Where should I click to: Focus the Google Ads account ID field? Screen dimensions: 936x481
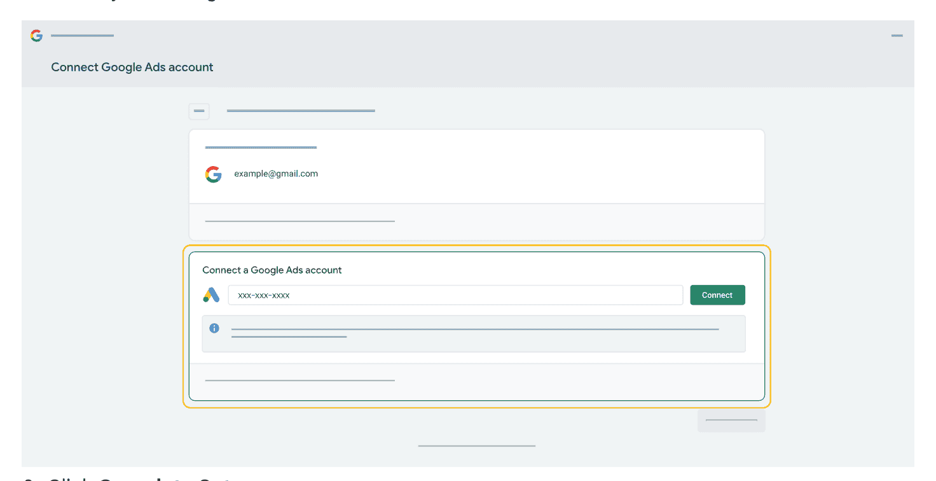(x=455, y=295)
